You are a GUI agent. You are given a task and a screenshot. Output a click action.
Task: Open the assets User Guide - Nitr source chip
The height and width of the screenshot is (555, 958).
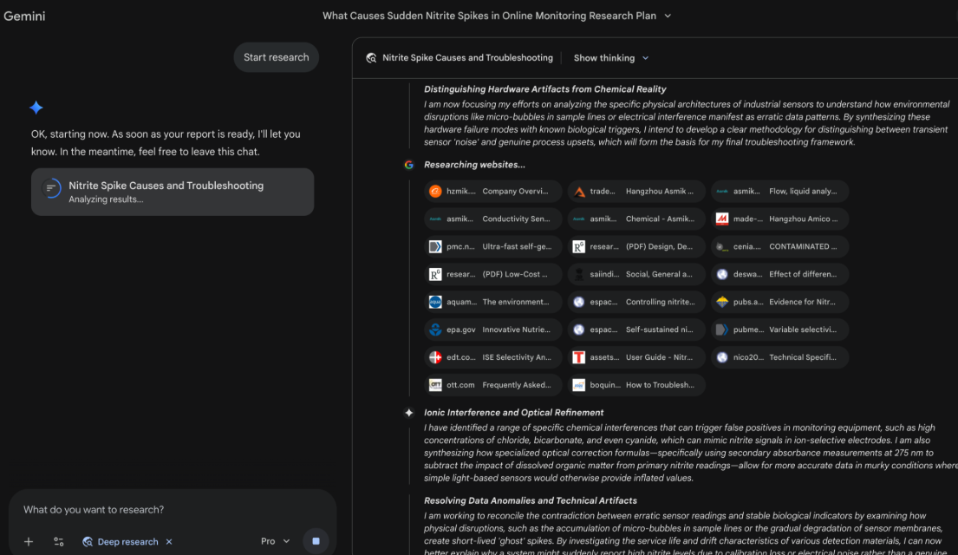(636, 357)
